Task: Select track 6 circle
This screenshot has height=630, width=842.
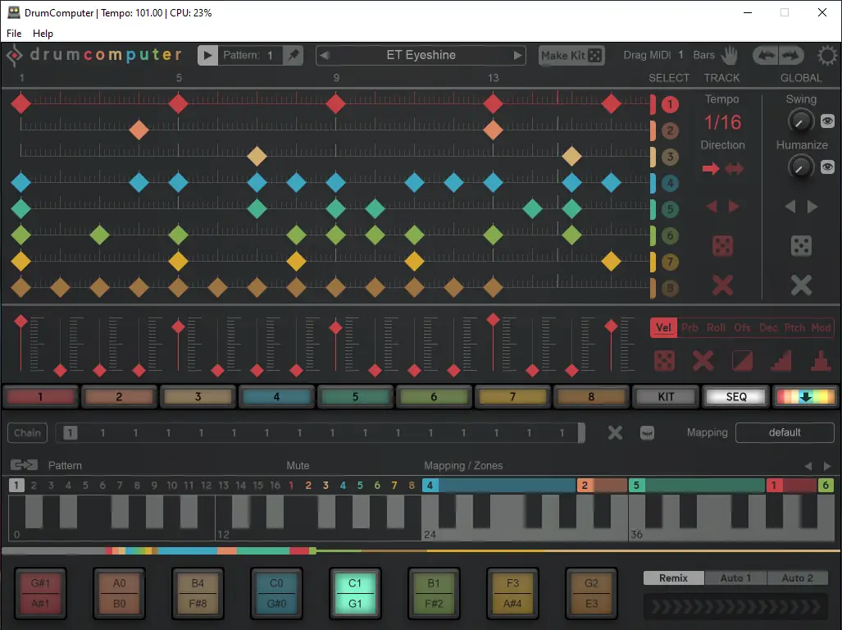Action: 670,235
